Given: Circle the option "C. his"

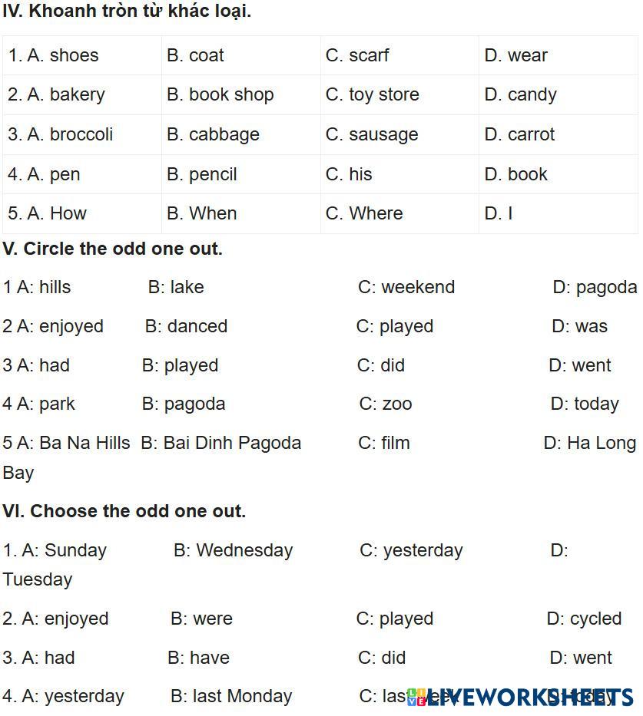Looking at the screenshot, I should (x=349, y=174).
